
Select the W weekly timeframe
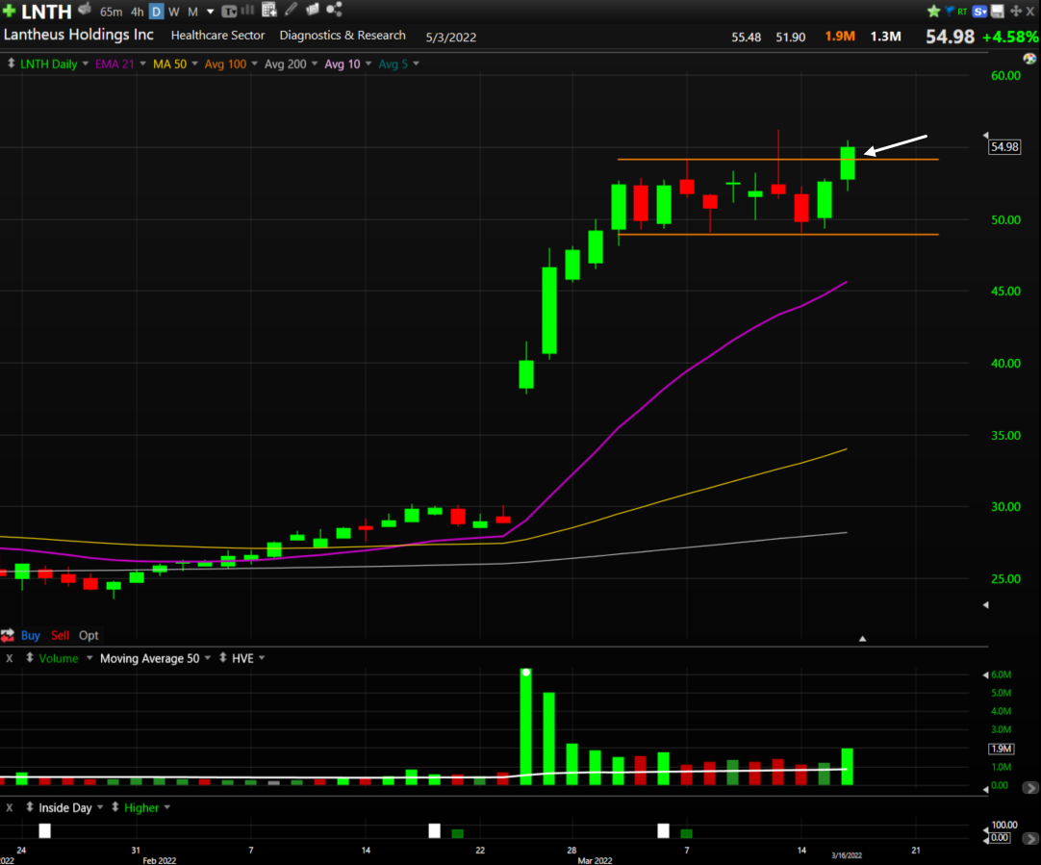pos(174,12)
